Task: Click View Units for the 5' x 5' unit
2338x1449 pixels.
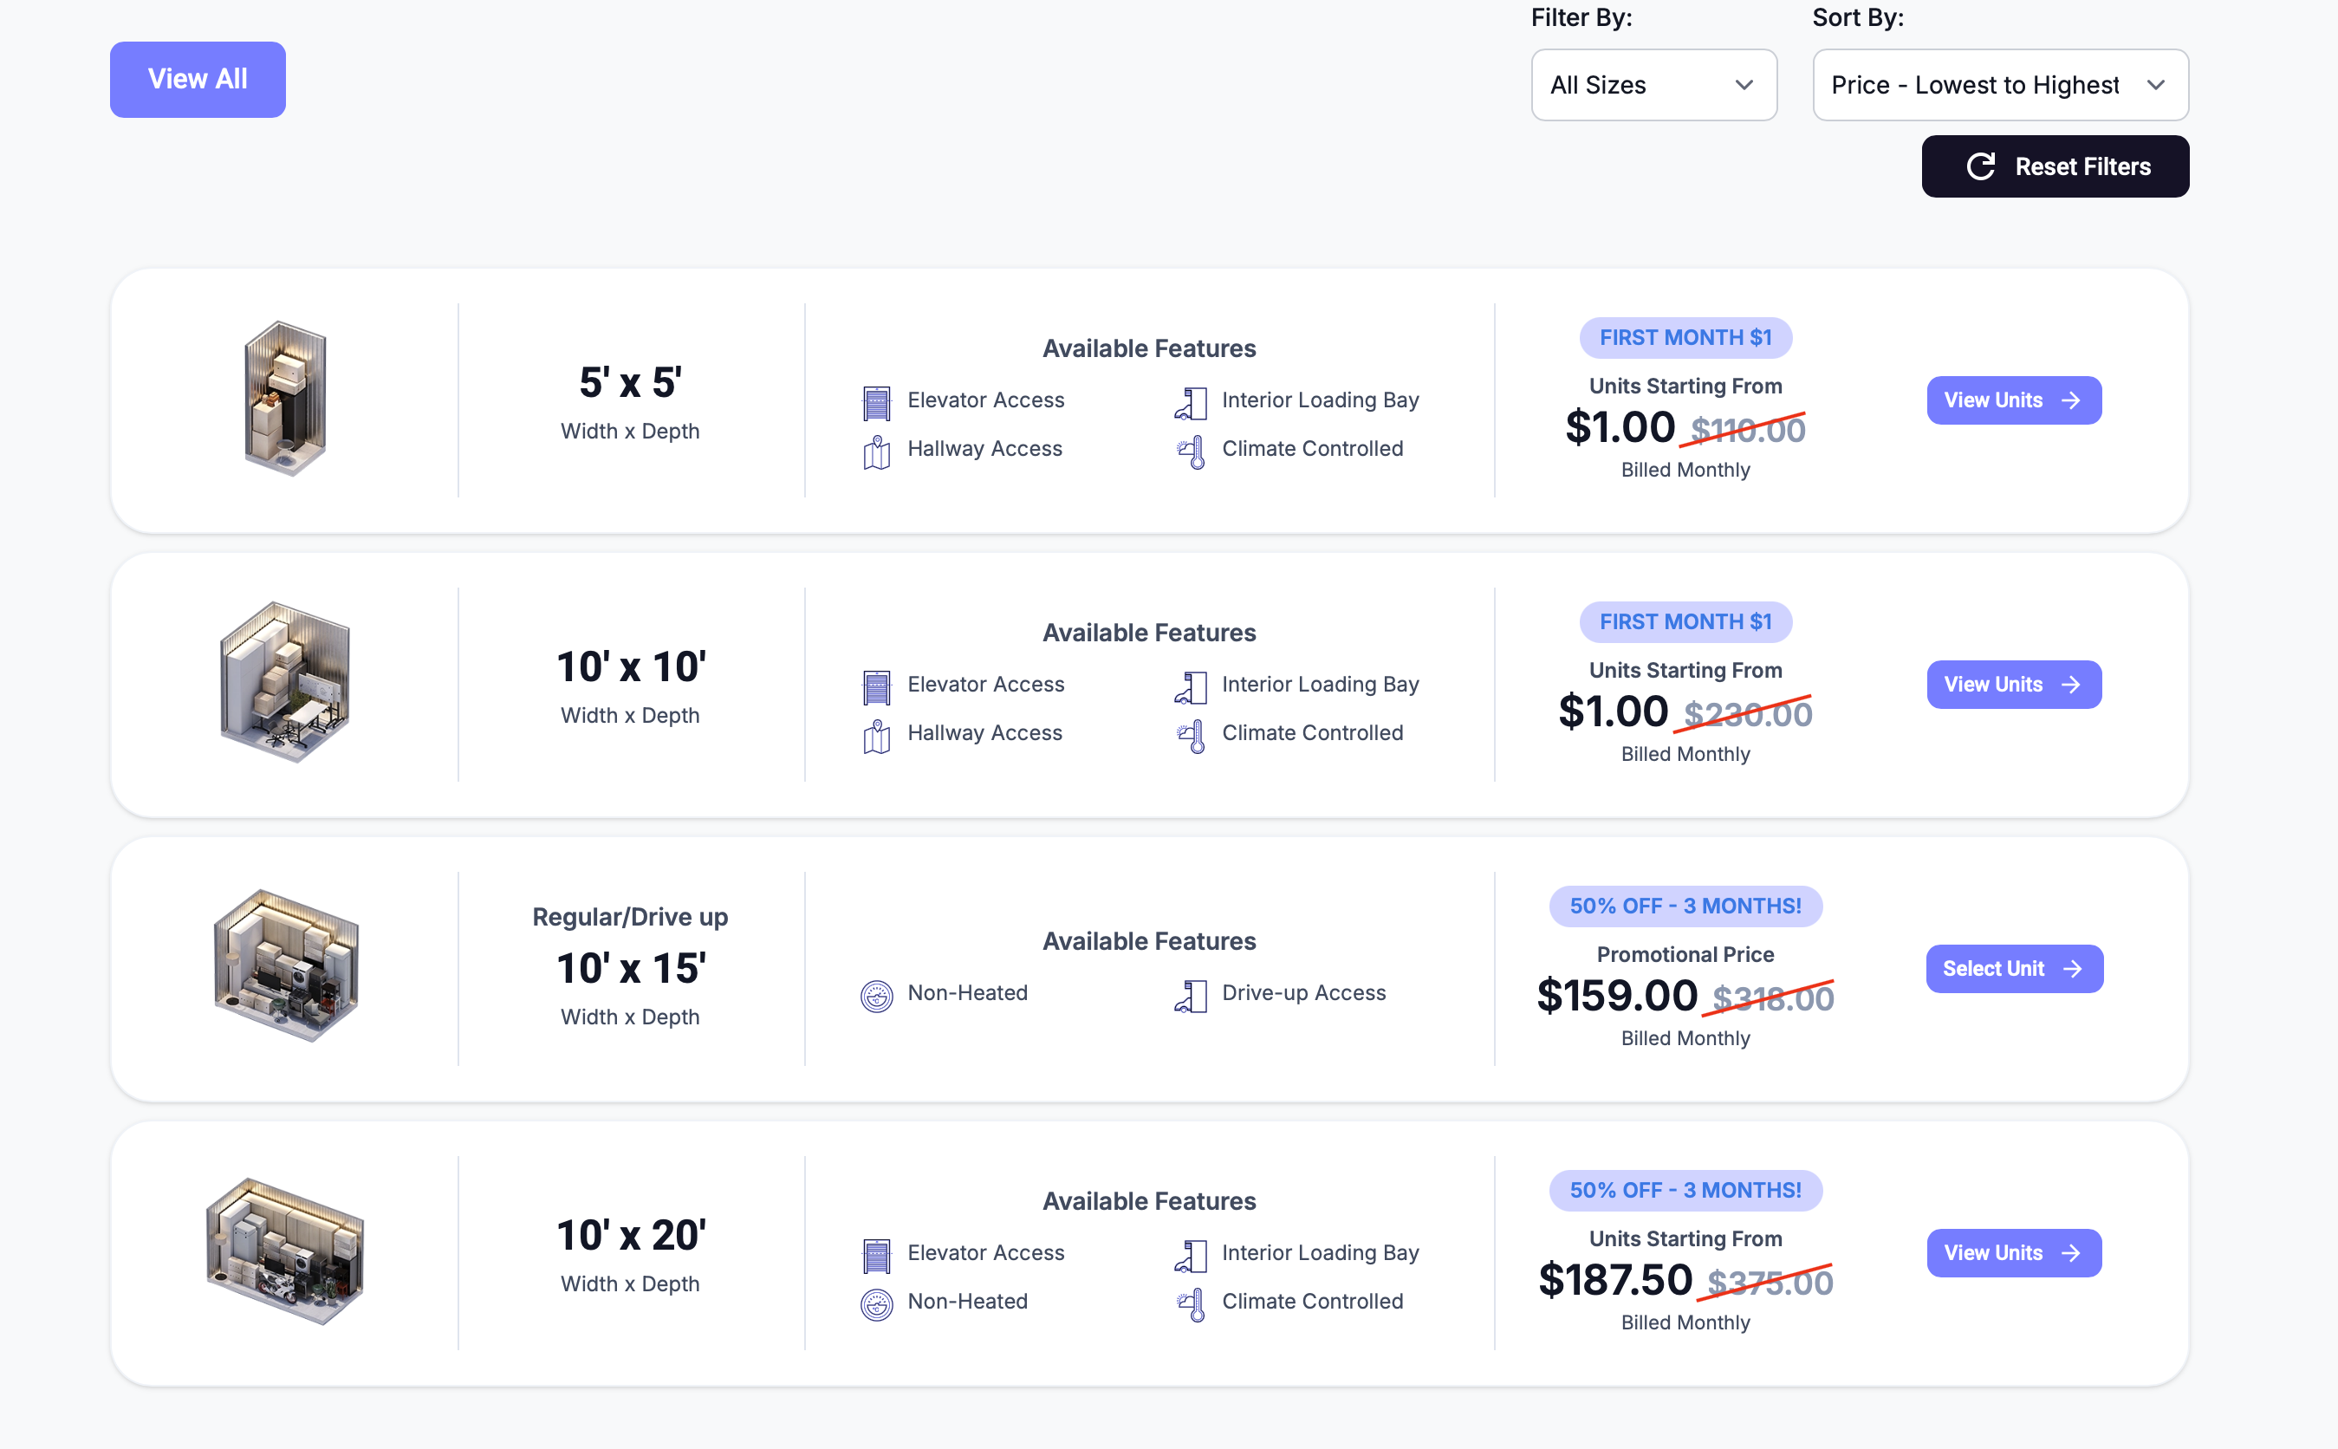Action: click(2013, 400)
